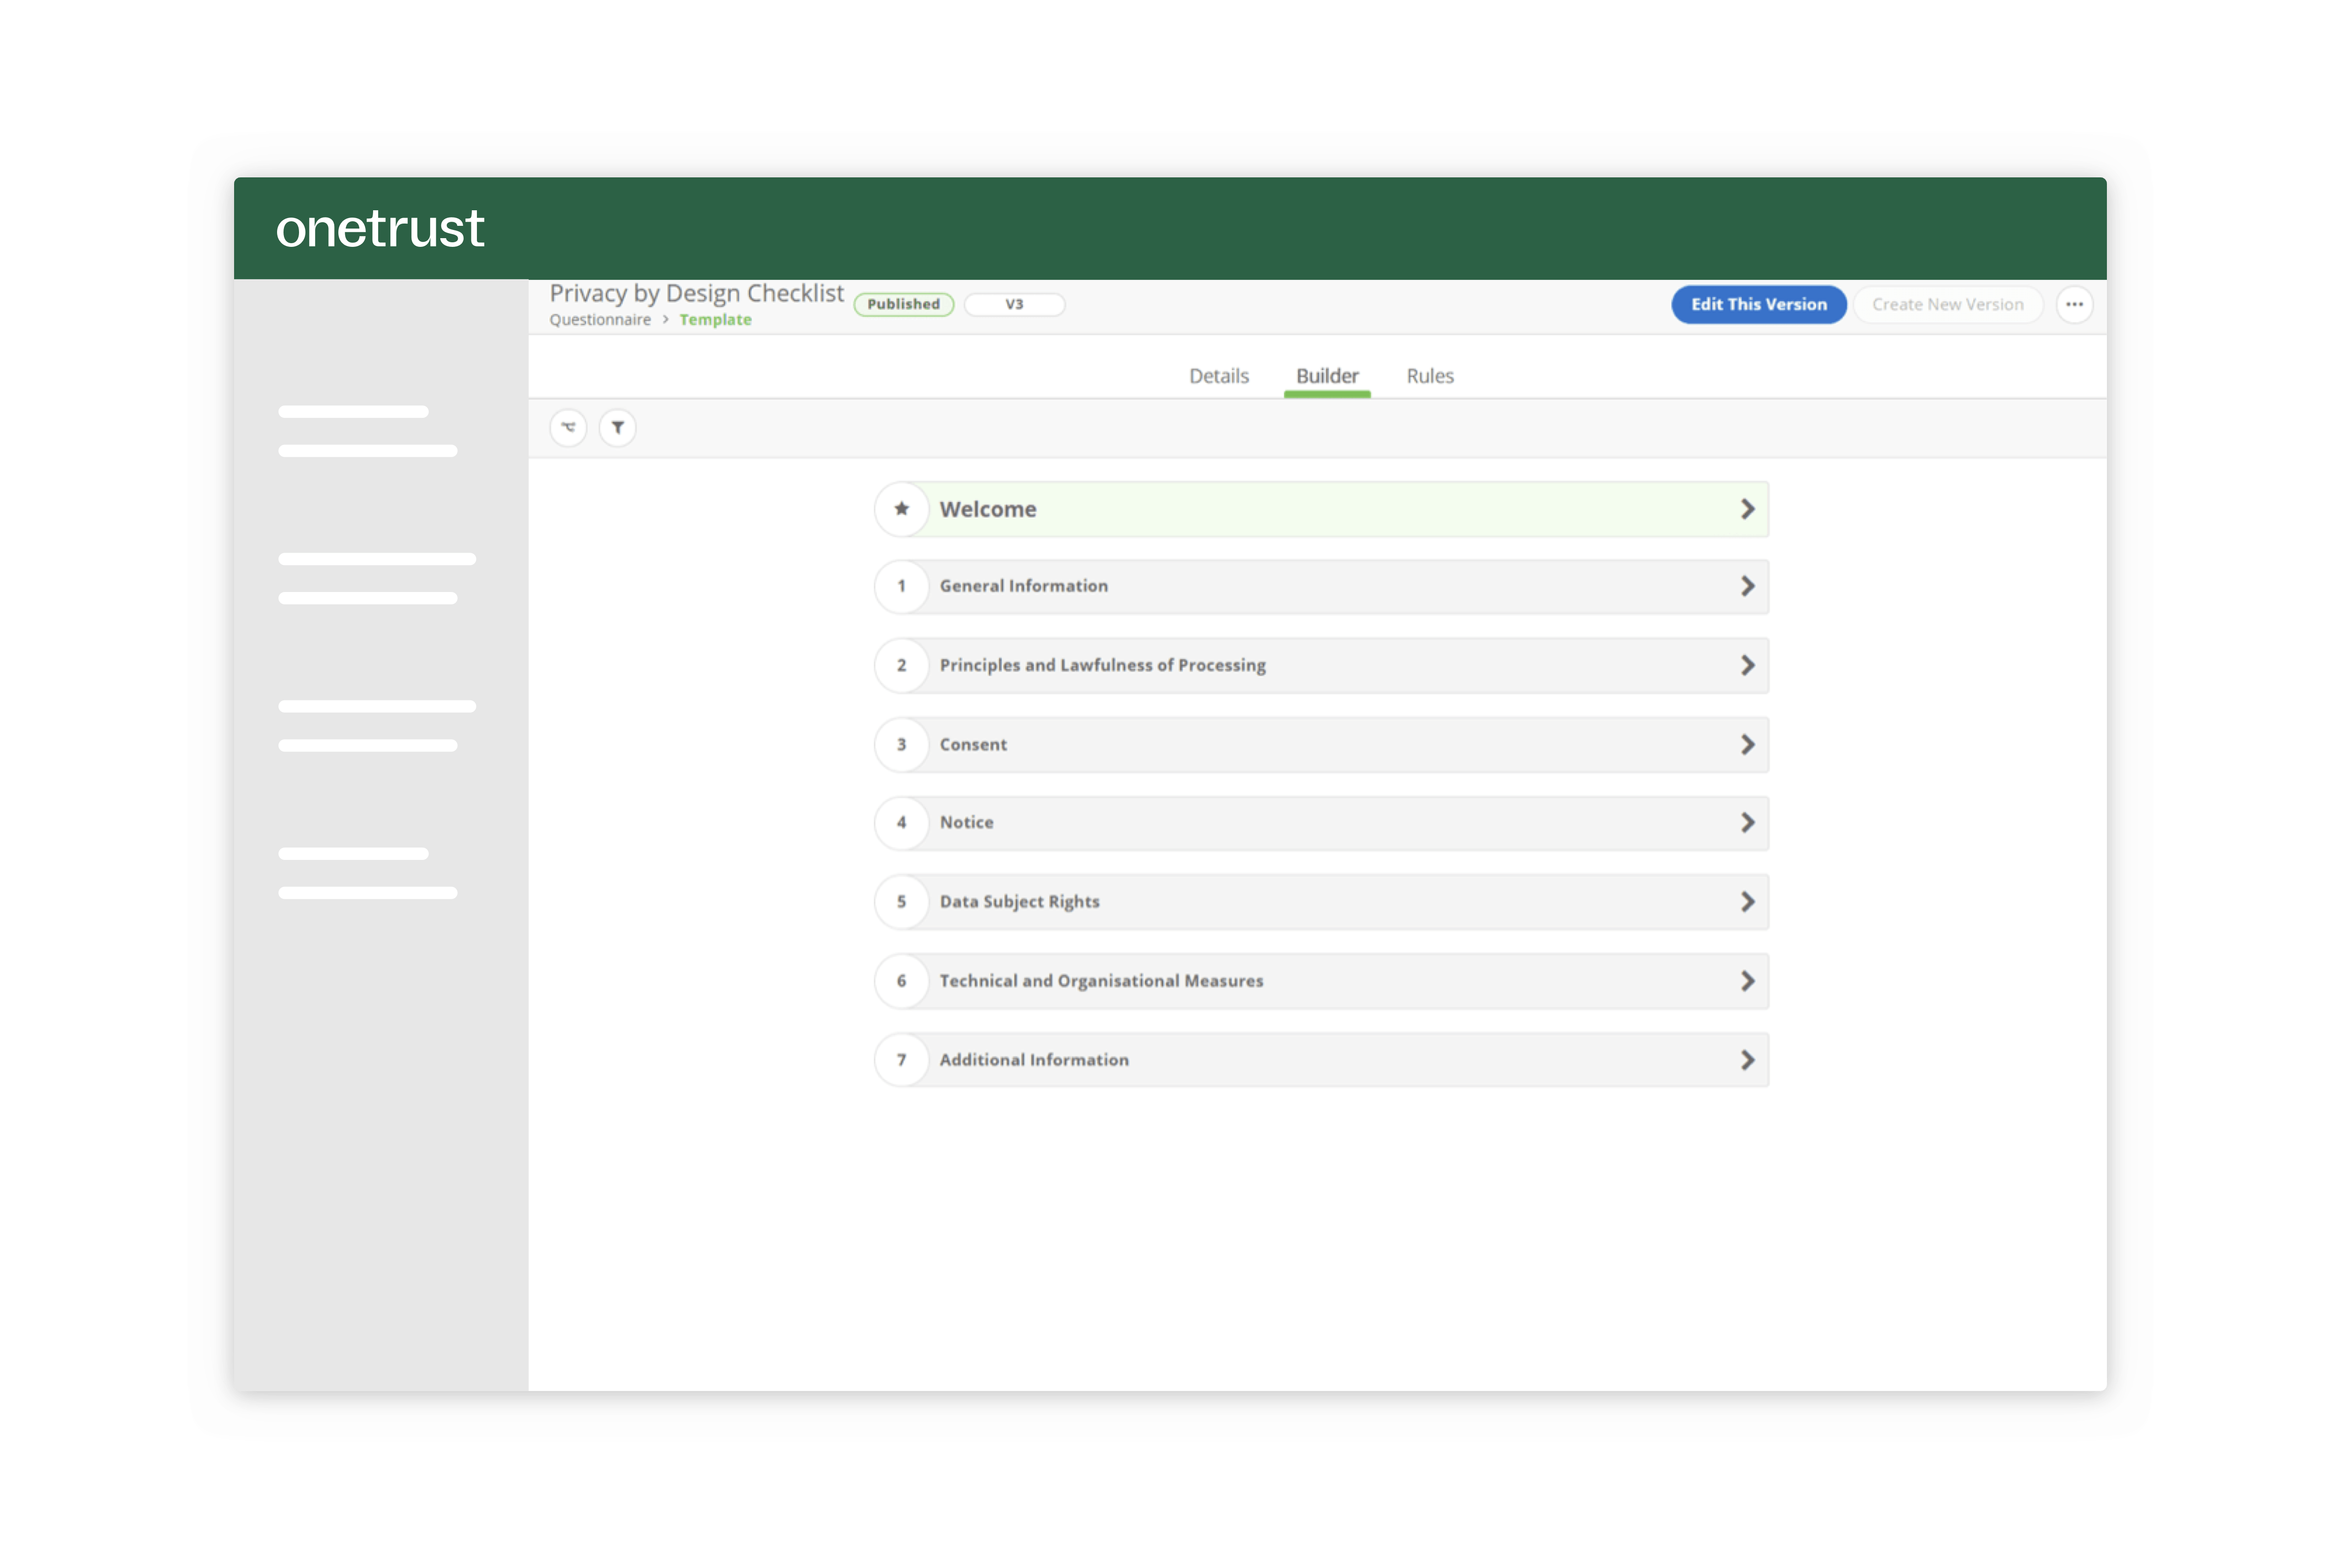The height and width of the screenshot is (1568, 2341).
Task: Click 'Additional Information' section title
Action: pos(1034,1059)
